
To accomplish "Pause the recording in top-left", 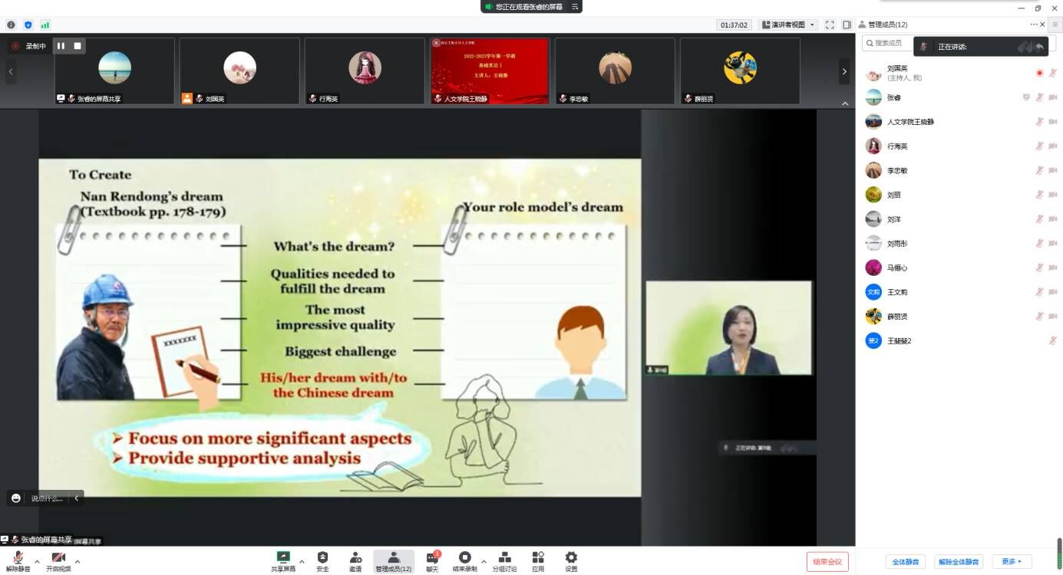I will click(x=61, y=46).
